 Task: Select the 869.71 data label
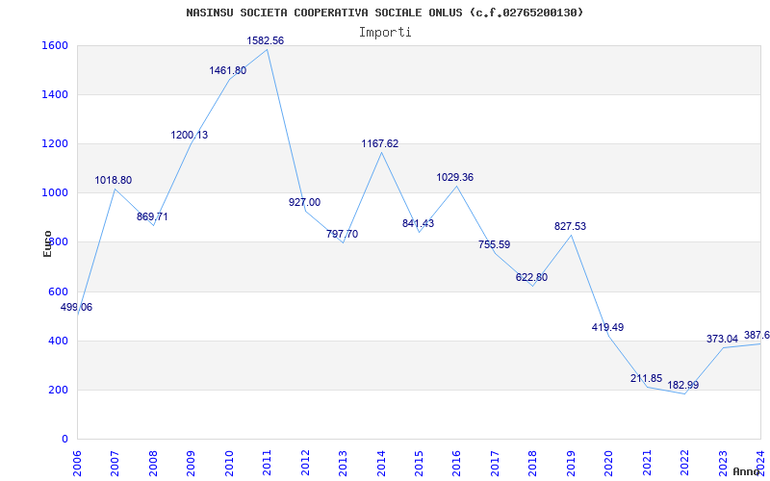click(152, 216)
